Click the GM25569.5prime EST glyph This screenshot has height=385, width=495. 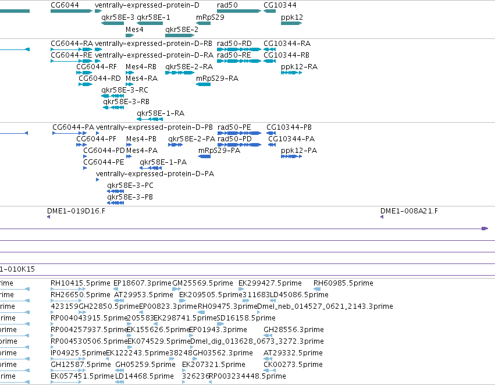tap(176, 289)
